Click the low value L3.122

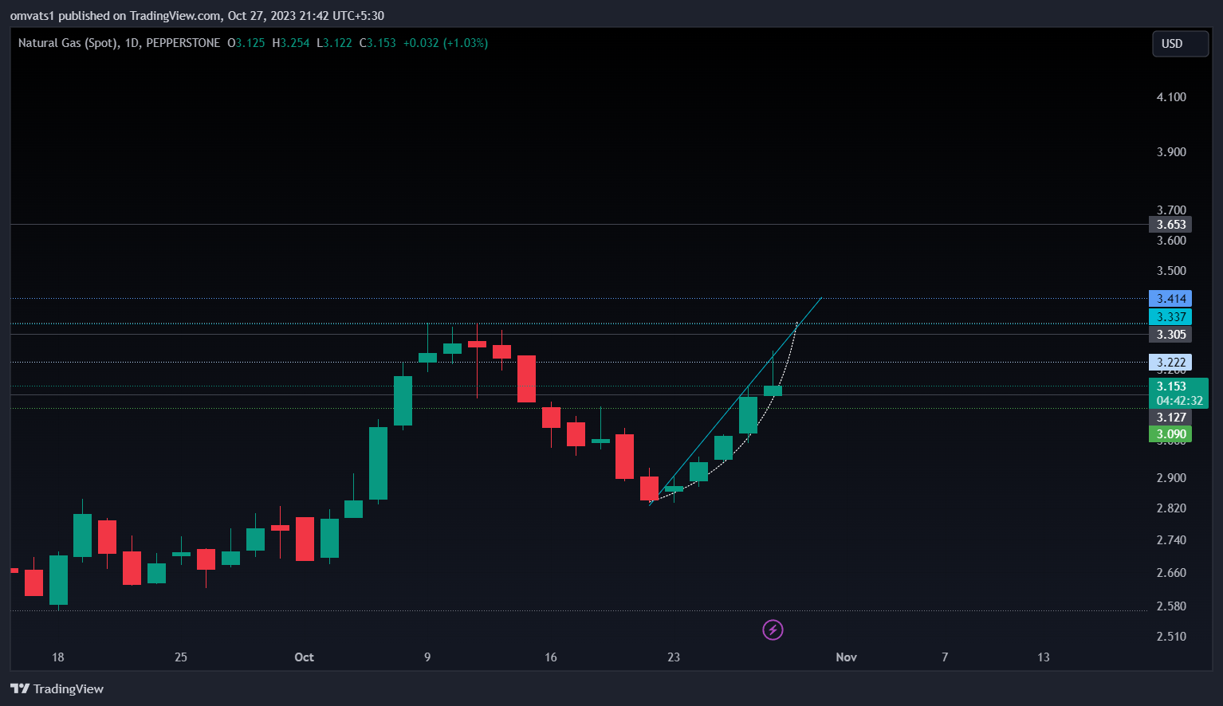335,43
